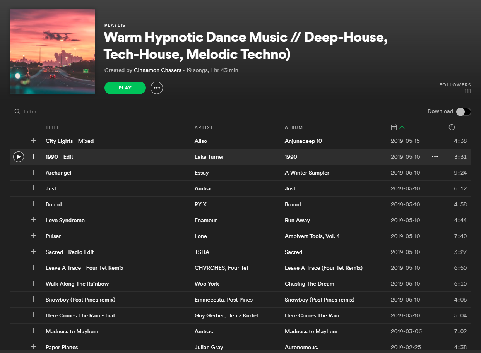Add Archangel using its plus icon
This screenshot has width=481, height=353.
[33, 173]
